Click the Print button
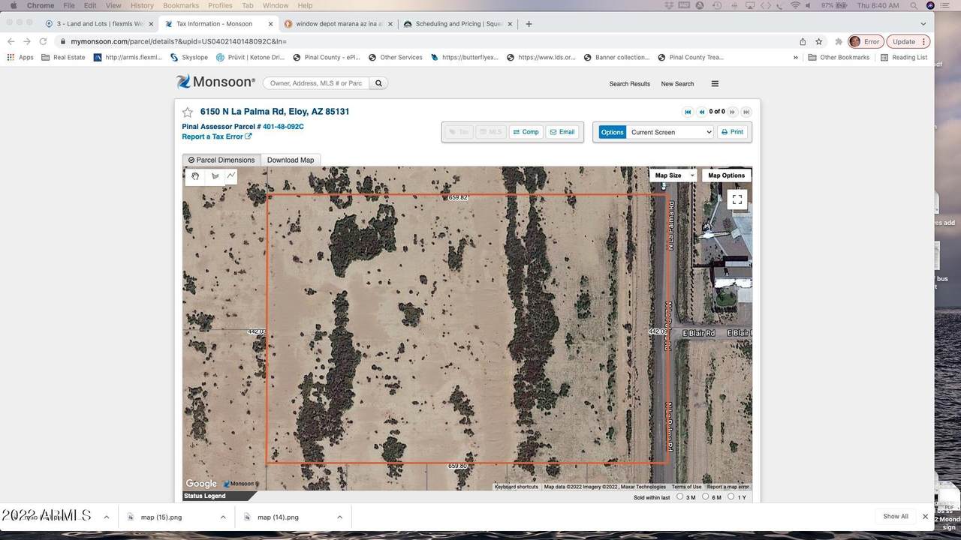The height and width of the screenshot is (540, 961). point(732,132)
